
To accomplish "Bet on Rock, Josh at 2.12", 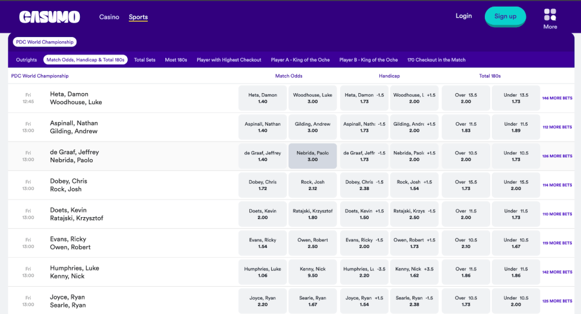I will (312, 185).
